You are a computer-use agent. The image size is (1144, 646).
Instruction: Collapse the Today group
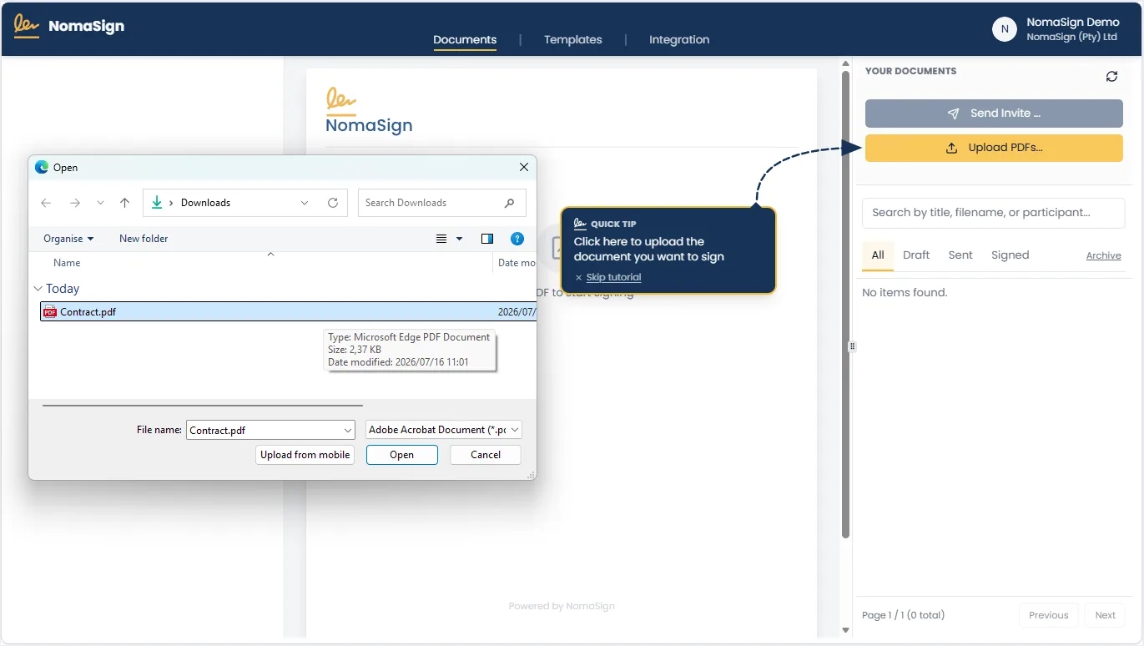coord(38,289)
